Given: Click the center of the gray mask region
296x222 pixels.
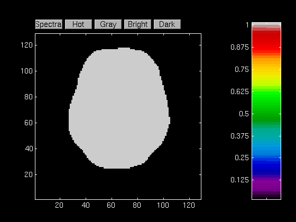Looking at the screenshot, I should coord(119,108).
